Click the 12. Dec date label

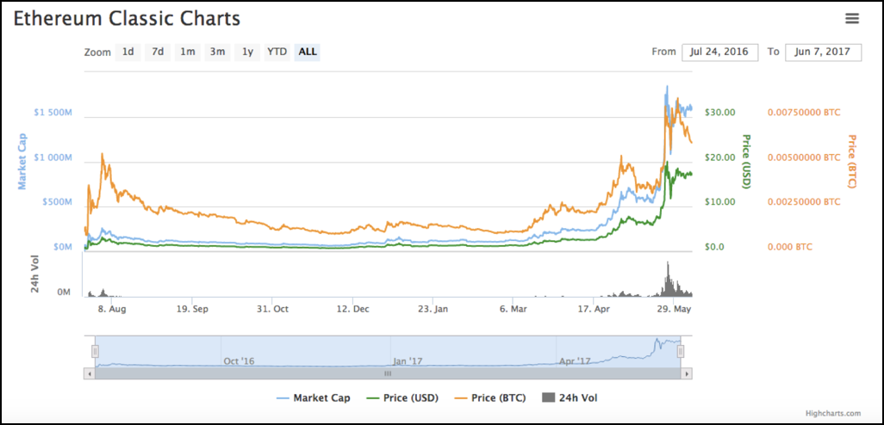point(352,309)
